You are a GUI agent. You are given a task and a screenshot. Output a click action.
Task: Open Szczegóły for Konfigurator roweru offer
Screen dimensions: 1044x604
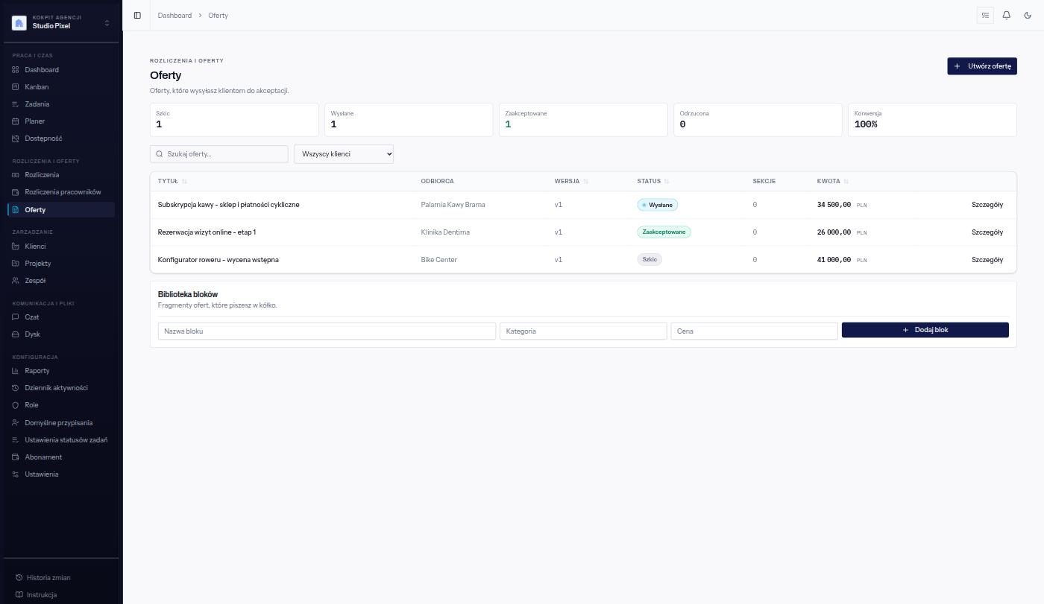987,260
